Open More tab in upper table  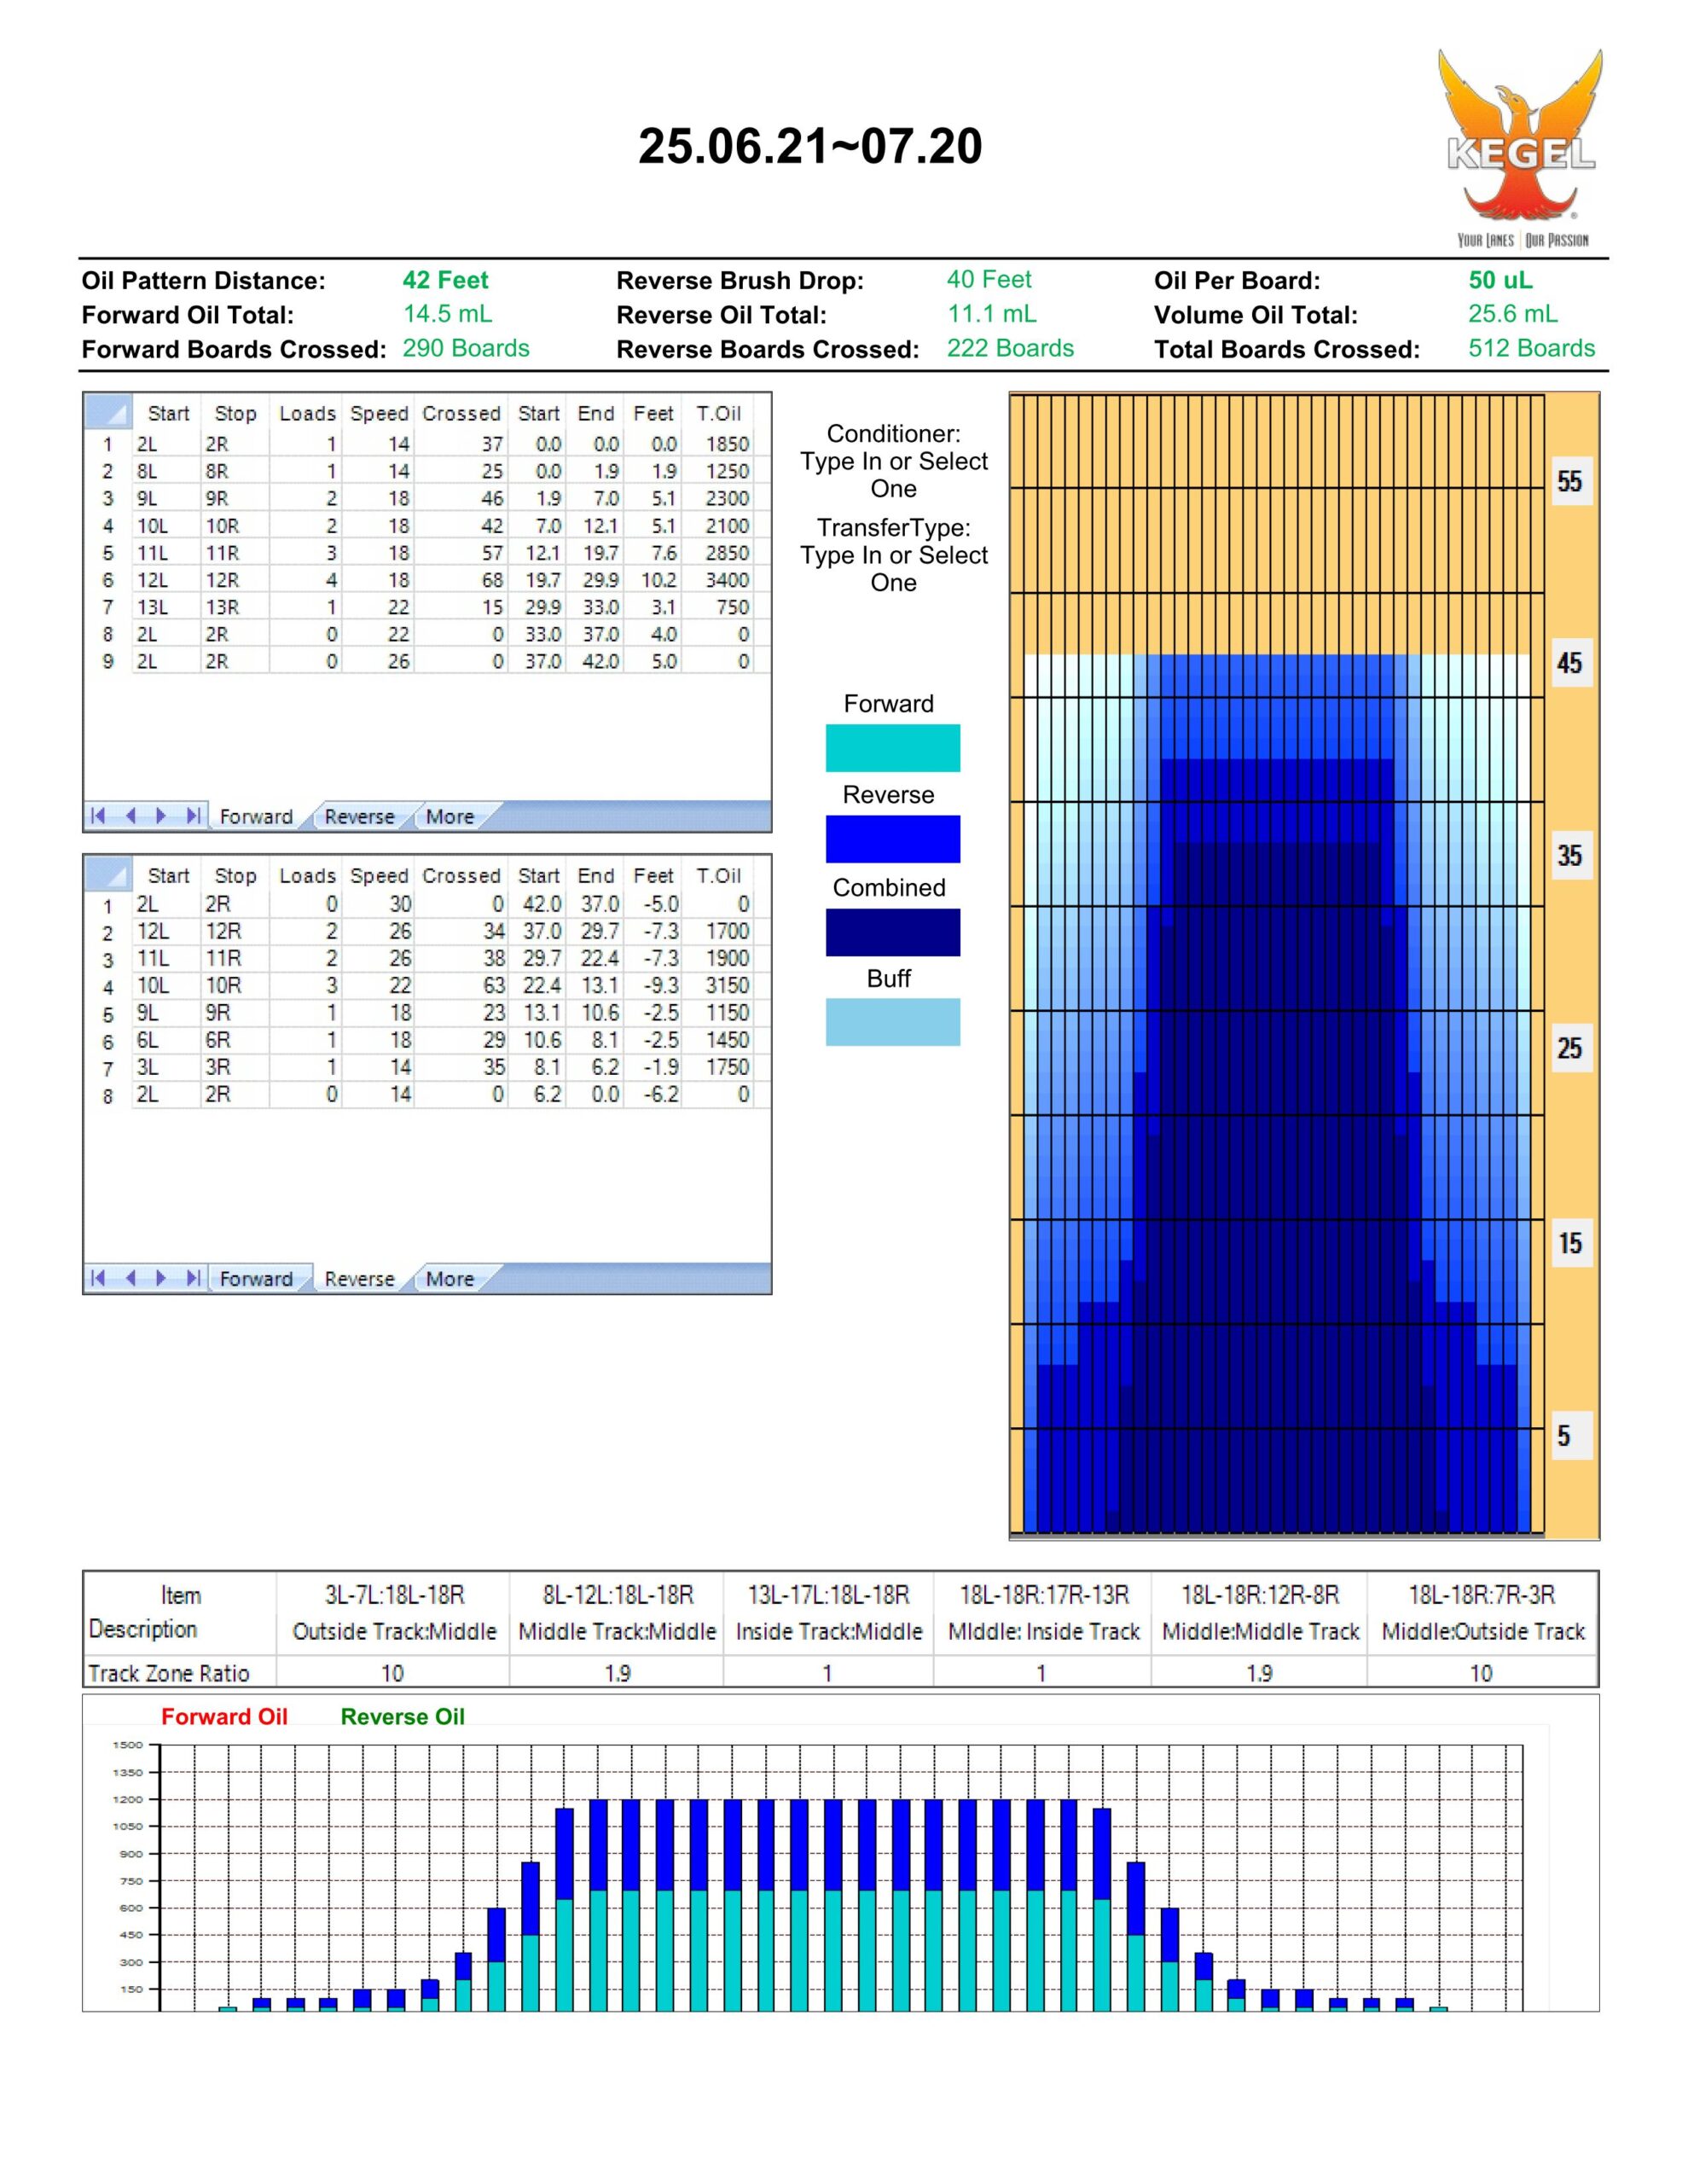pos(450,816)
